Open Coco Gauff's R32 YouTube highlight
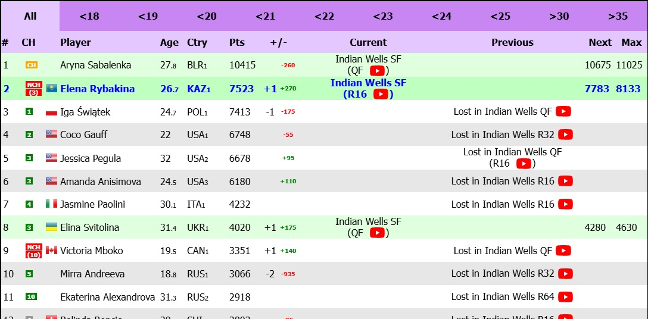The width and height of the screenshot is (648, 319). 565,135
